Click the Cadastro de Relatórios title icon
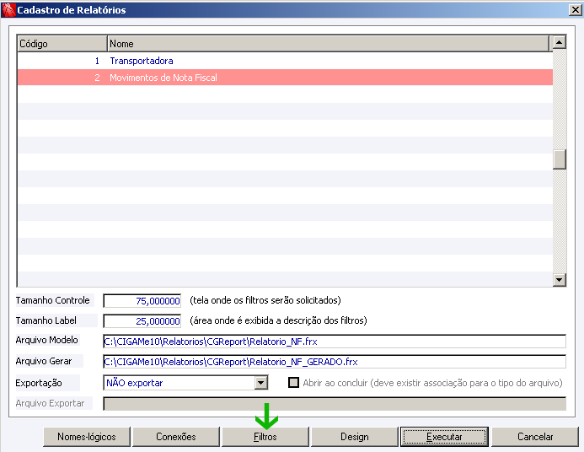 coord(8,9)
